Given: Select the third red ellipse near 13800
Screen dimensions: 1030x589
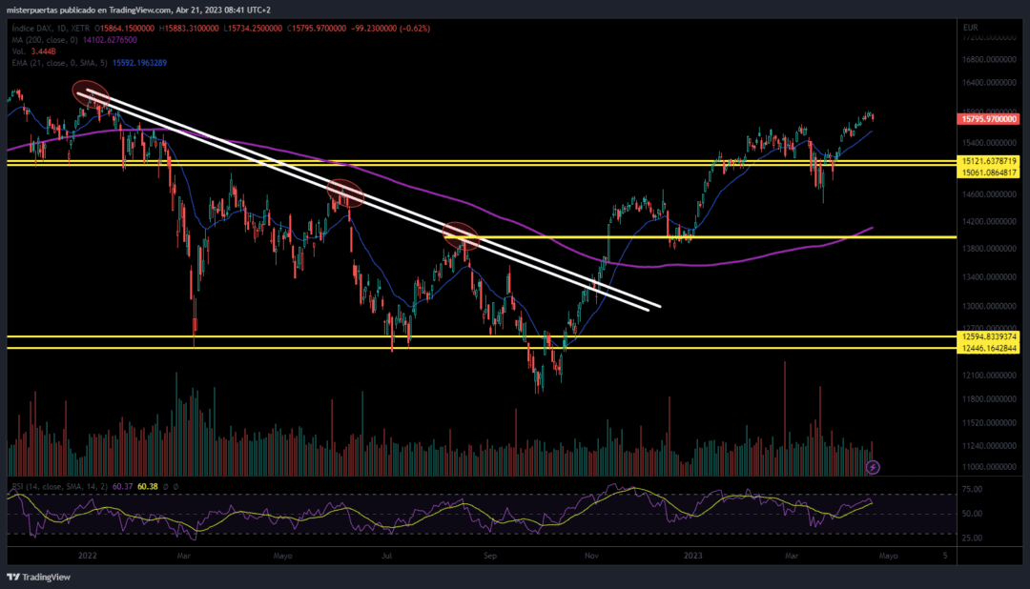Looking at the screenshot, I should coord(461,234).
